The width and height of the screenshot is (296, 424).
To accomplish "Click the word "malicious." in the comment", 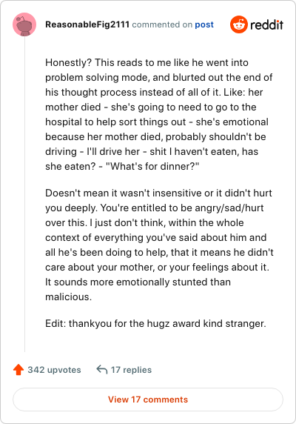I will click(x=69, y=297).
